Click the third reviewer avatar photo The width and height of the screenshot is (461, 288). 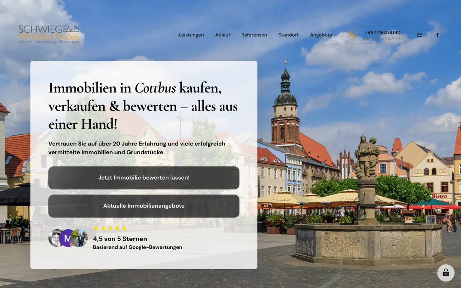80,238
